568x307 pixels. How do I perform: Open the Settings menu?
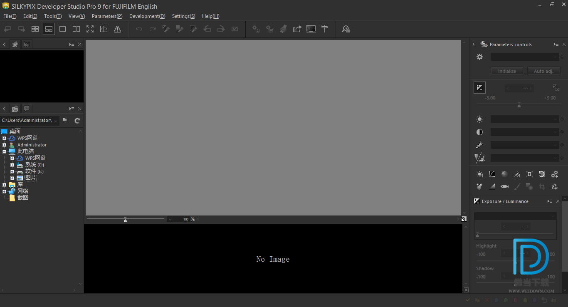(x=183, y=16)
